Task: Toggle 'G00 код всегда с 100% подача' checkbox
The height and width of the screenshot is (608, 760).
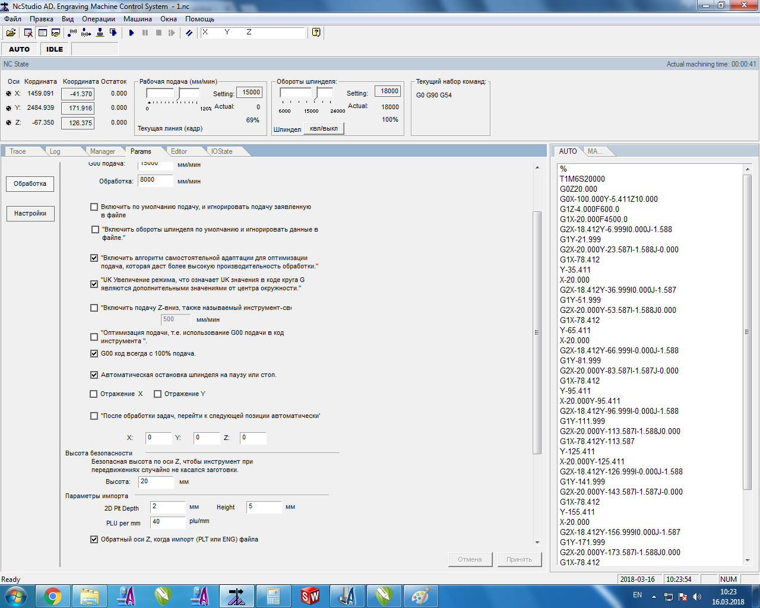Action: (94, 354)
